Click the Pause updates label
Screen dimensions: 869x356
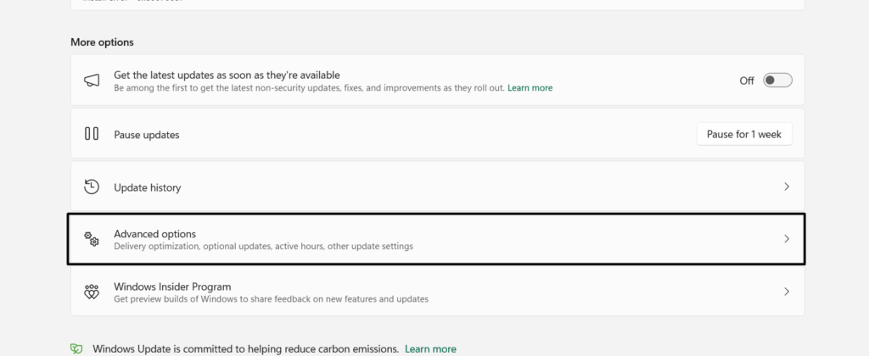pyautogui.click(x=147, y=135)
